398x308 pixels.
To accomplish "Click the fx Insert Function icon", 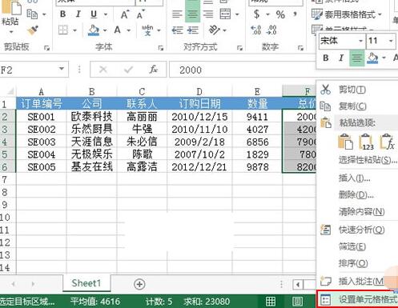I will click(x=153, y=70).
